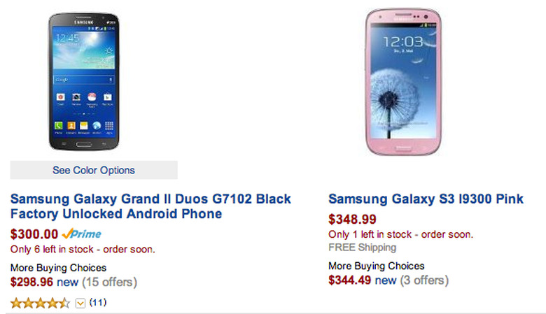
Task: Open Samsung Galaxy S3 I9300 Pink title link
Action: [426, 199]
